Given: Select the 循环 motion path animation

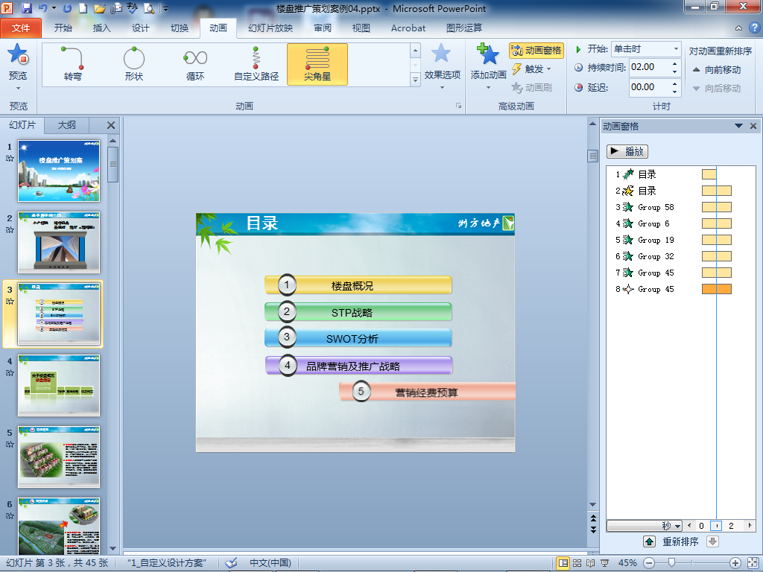Looking at the screenshot, I should coord(195,64).
